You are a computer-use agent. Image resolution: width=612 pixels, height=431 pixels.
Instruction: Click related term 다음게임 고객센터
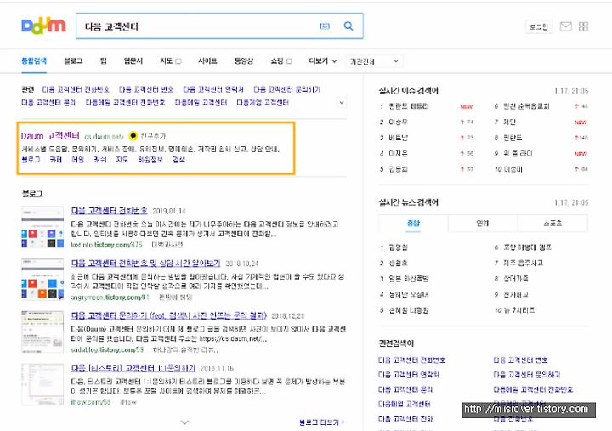(263, 103)
